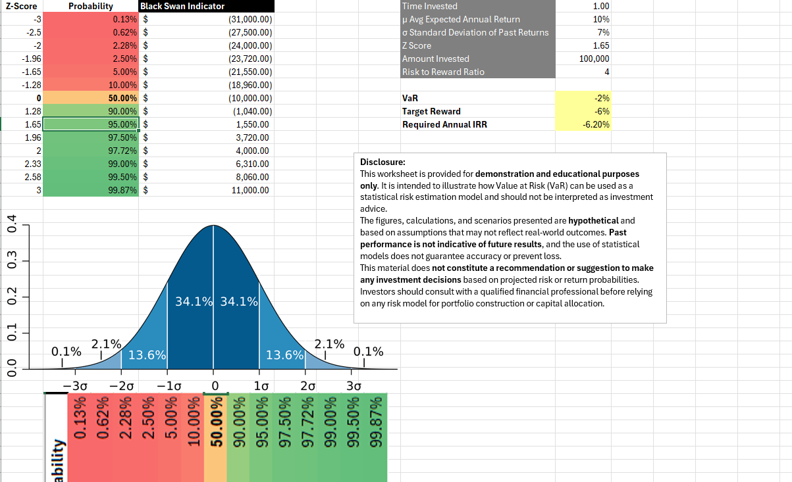Image resolution: width=792 pixels, height=482 pixels.
Task: Select the Z-Score column header cell
Action: pos(21,6)
